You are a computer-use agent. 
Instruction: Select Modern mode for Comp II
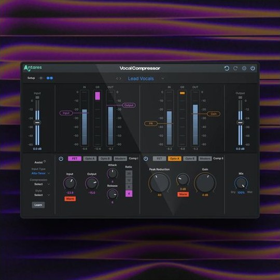pyautogui.click(x=205, y=159)
